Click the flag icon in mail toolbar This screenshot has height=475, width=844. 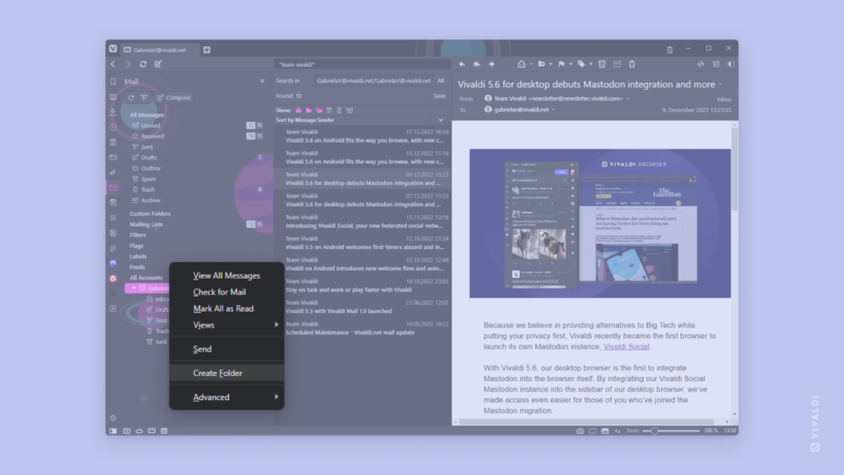[x=561, y=64]
